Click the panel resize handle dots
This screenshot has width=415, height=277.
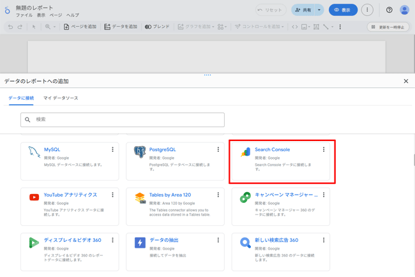coord(207,75)
